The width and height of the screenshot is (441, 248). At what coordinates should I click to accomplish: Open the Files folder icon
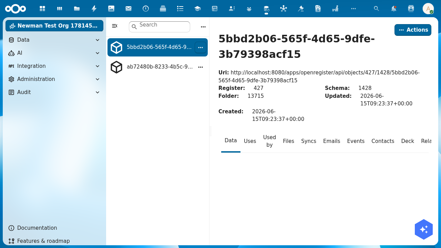77,9
